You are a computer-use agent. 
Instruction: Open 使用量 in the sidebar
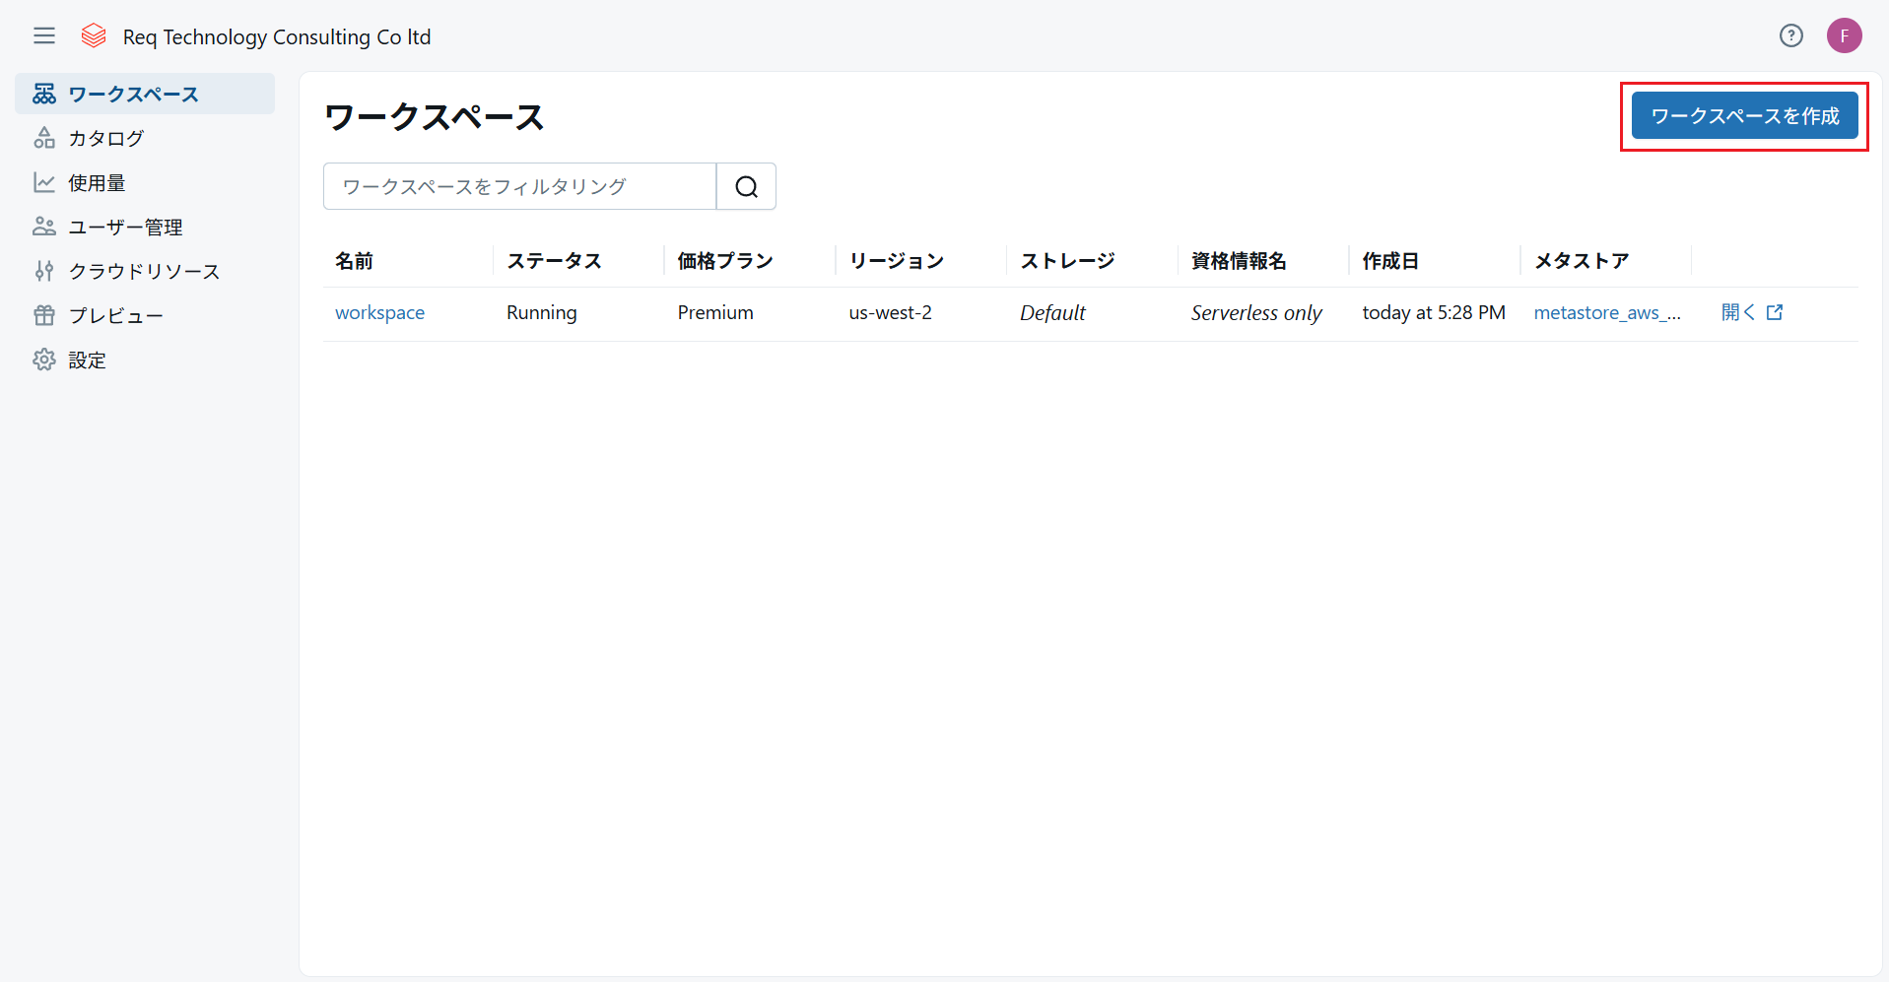[x=97, y=183]
